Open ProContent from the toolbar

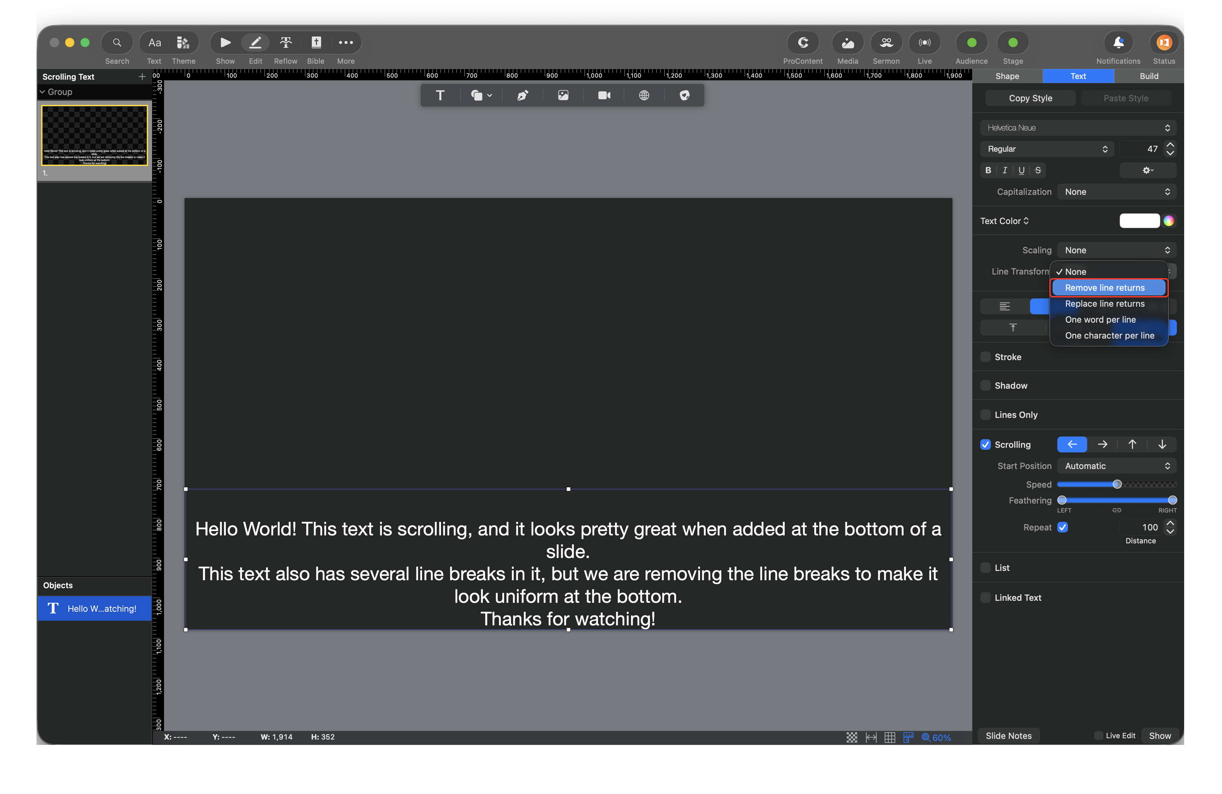[803, 42]
